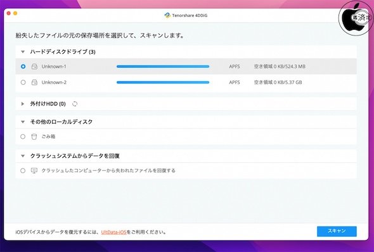Screen dimensions: 374x252
Task: Choose the ごみ箱 radio button
Action: pos(23,137)
